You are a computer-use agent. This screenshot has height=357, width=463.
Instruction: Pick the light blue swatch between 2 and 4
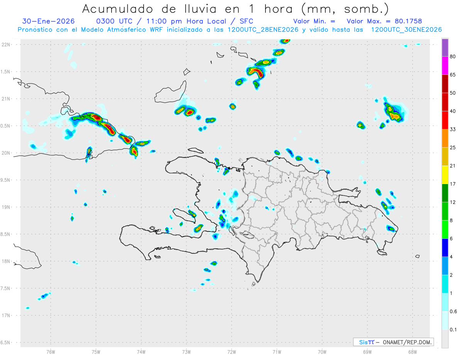(445, 266)
